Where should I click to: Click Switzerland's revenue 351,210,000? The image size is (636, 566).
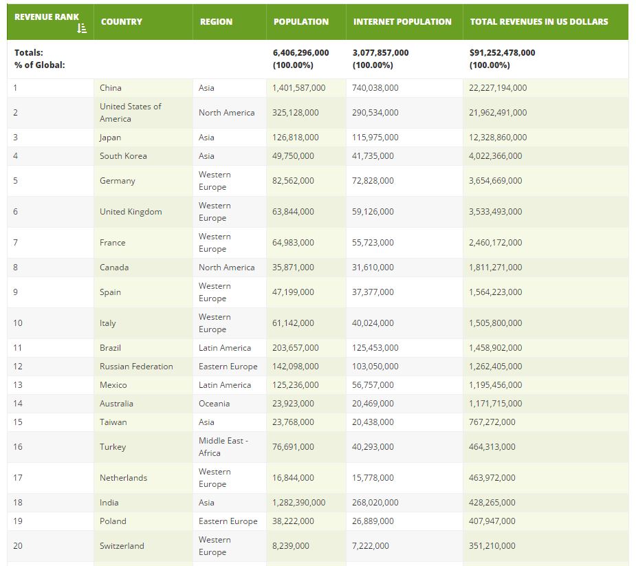(x=492, y=546)
